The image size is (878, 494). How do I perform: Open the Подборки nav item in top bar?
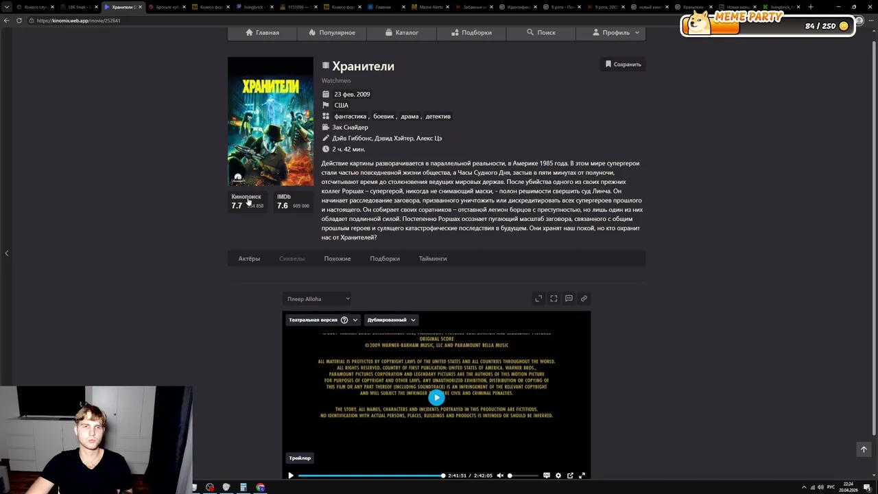[471, 32]
